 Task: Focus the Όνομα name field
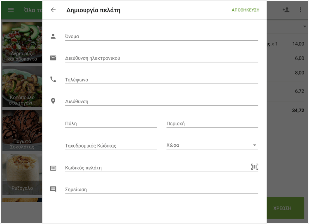(x=162, y=36)
